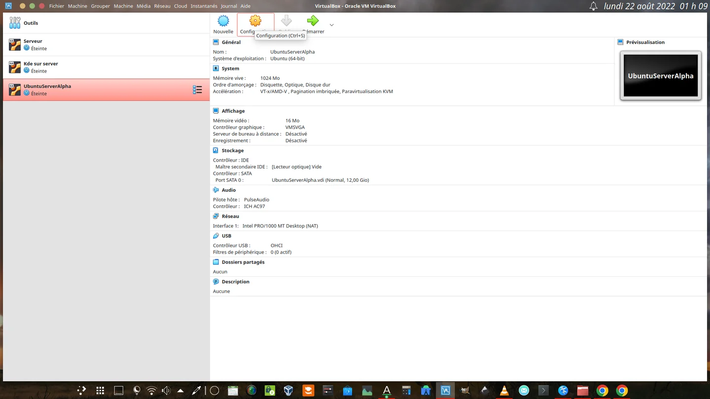Image resolution: width=710 pixels, height=399 pixels.
Task: Click the '[Lecteur optique] Vide' storage value
Action: (296, 167)
